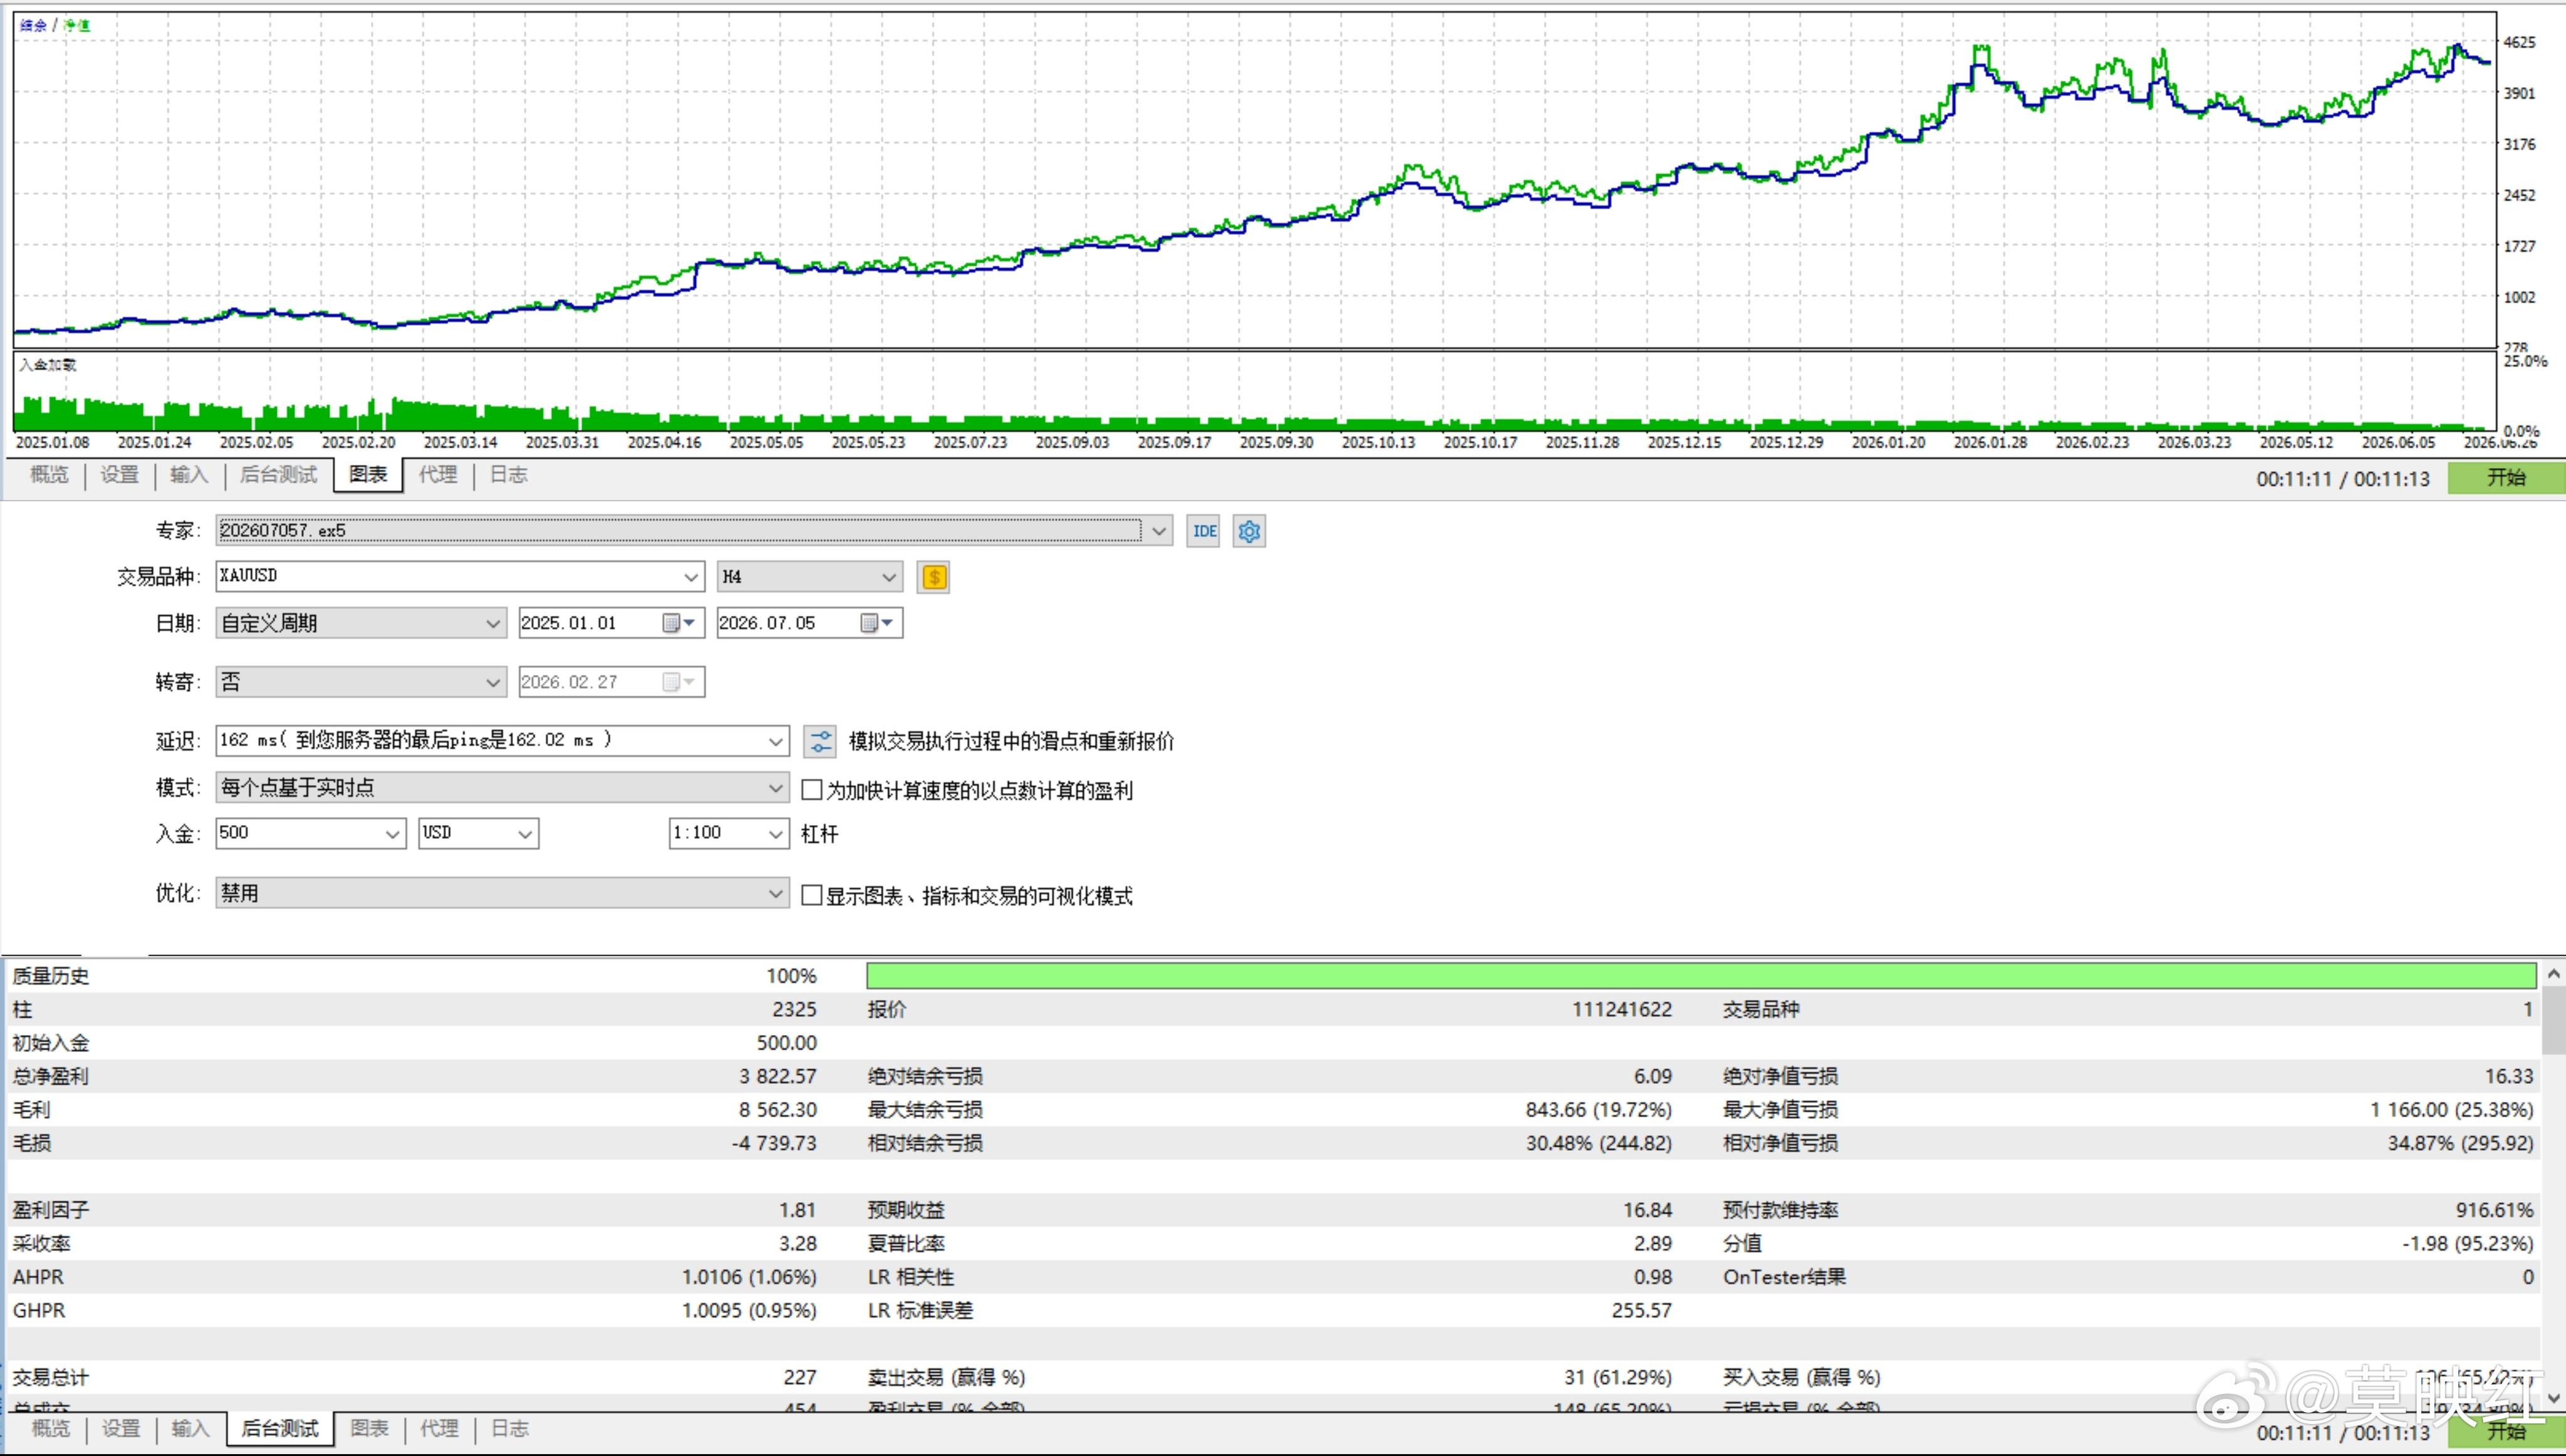Switch to the 日志 tab in upper panel
2566x1456 pixels.
[508, 475]
